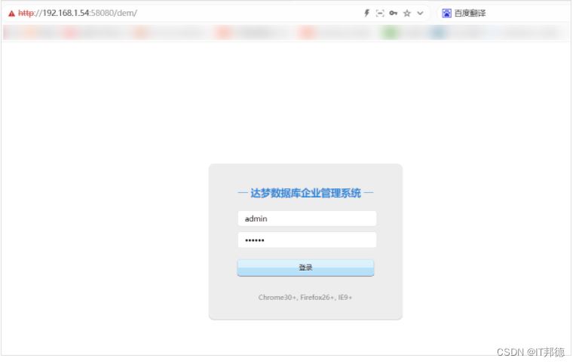This screenshot has width=576, height=364.
Task: Click the scan icon in address bar
Action: coord(380,14)
